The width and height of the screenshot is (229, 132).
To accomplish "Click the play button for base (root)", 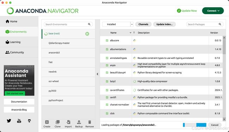I will click(87, 34).
